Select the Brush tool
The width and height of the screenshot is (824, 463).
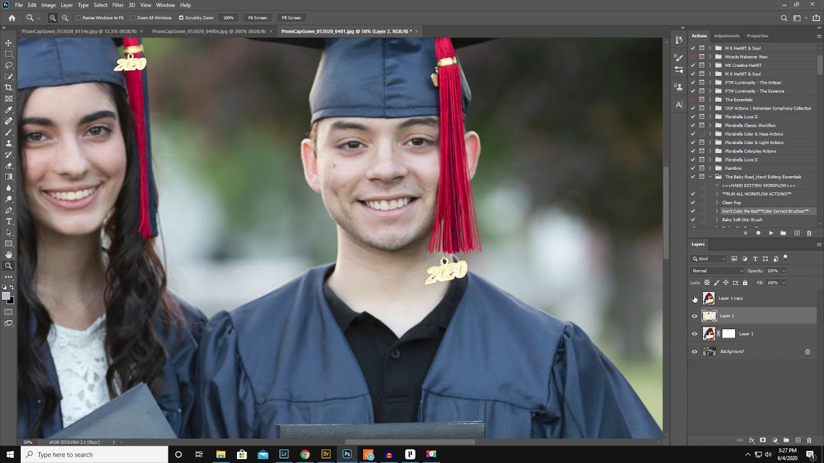click(x=8, y=132)
